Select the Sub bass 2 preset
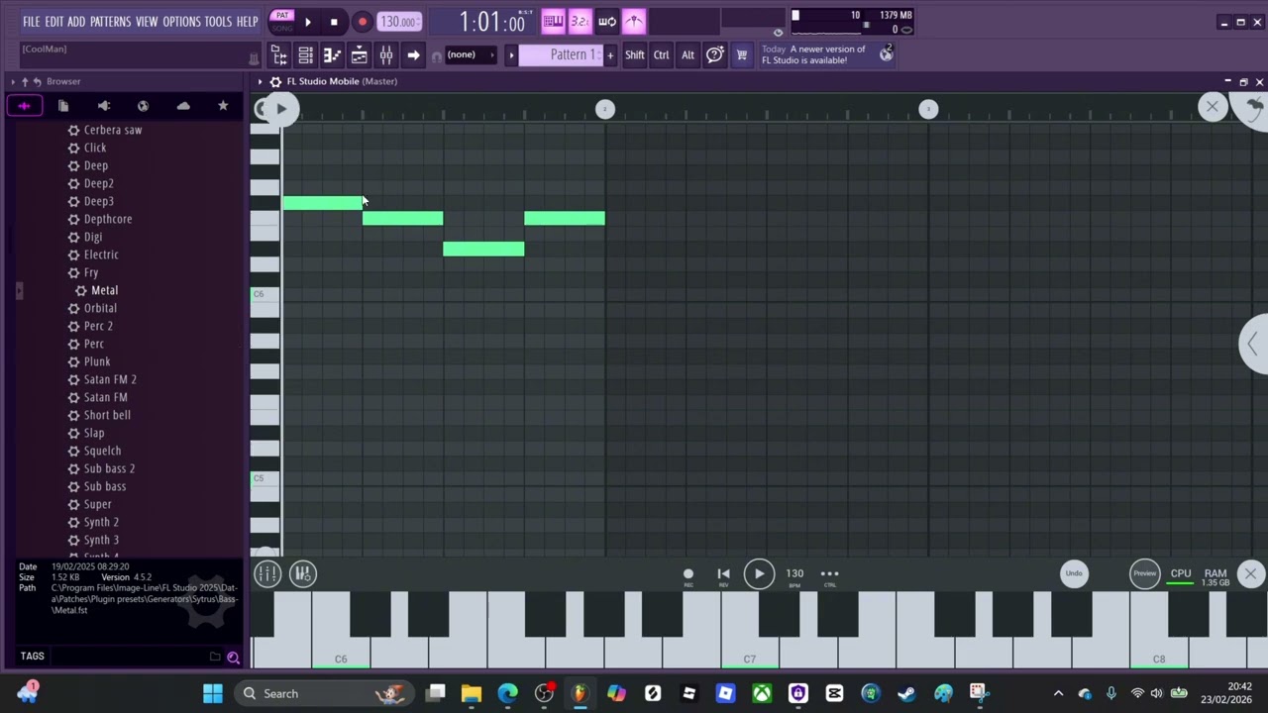 pyautogui.click(x=109, y=468)
